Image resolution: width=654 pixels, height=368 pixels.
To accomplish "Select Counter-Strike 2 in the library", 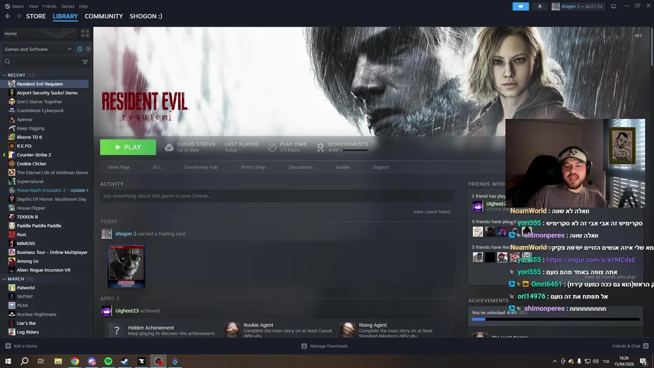I will [x=34, y=155].
